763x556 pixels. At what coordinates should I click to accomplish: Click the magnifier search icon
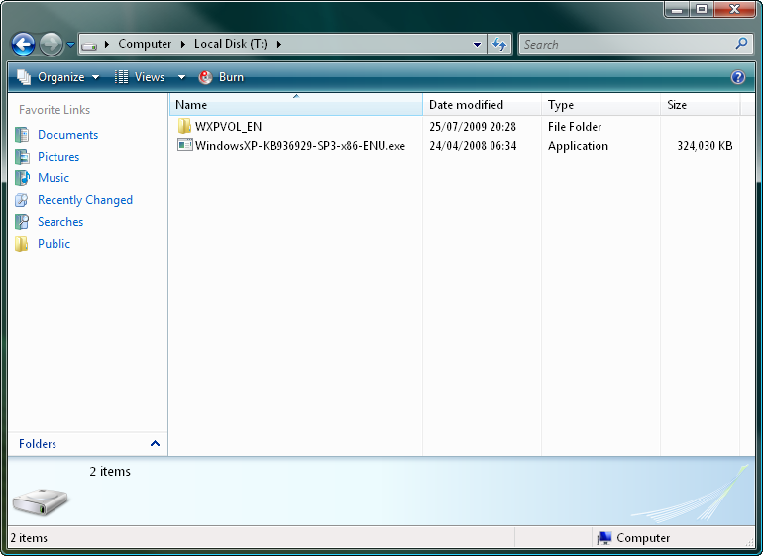(741, 44)
